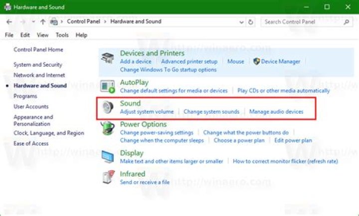Click the AutoPlay category icon
359x216 pixels.
107,86
